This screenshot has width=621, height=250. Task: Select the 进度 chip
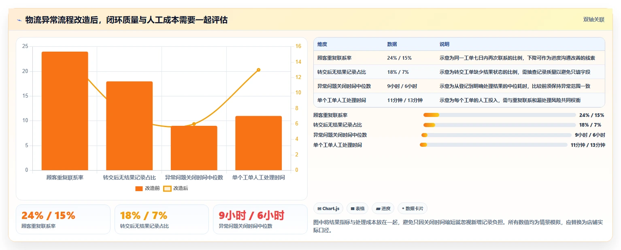point(383,208)
